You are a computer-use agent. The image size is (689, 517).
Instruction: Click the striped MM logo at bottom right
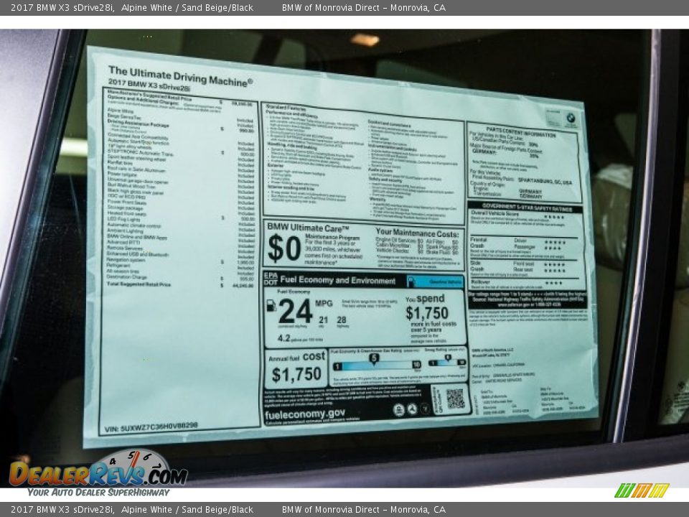click(x=642, y=490)
